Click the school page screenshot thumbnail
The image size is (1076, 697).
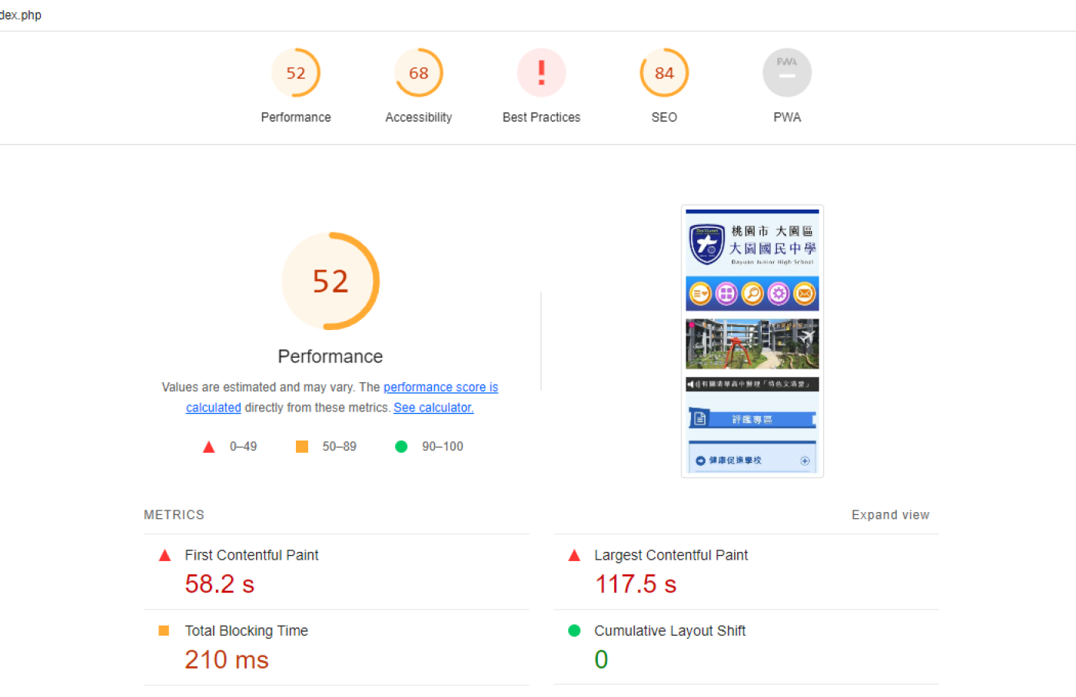752,342
